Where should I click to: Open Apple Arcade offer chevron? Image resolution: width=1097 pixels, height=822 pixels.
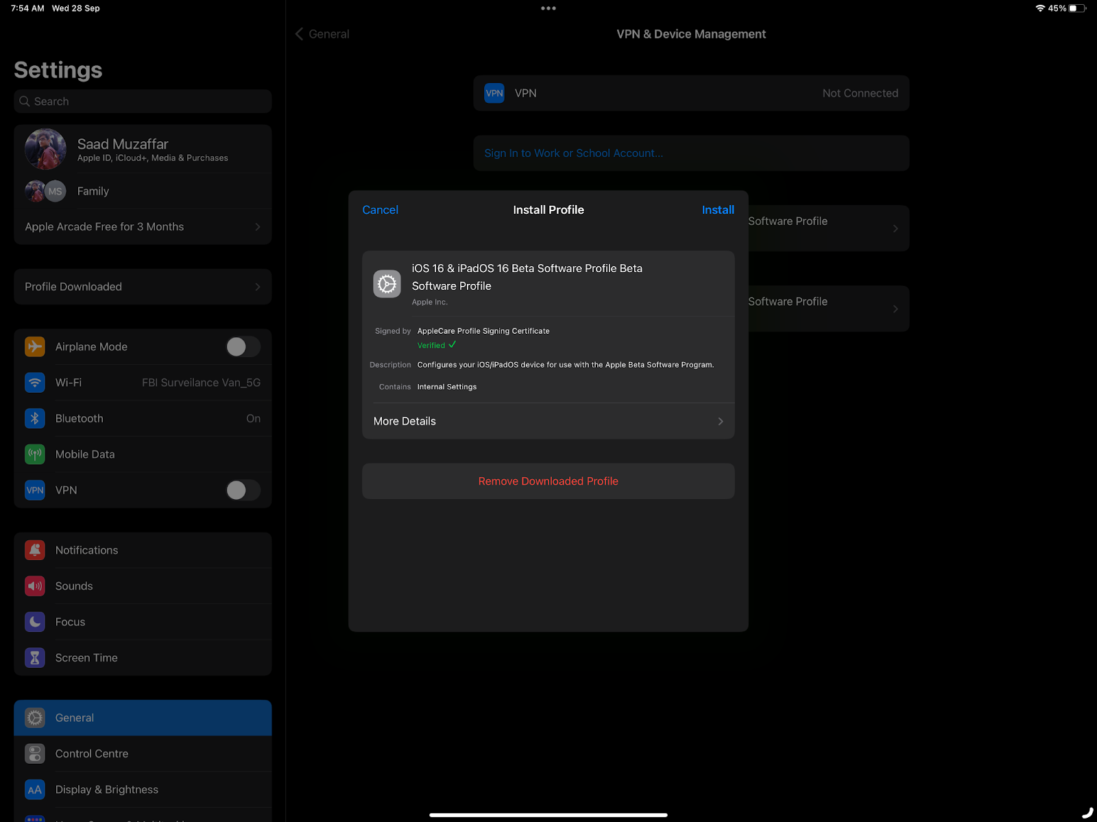pos(258,227)
